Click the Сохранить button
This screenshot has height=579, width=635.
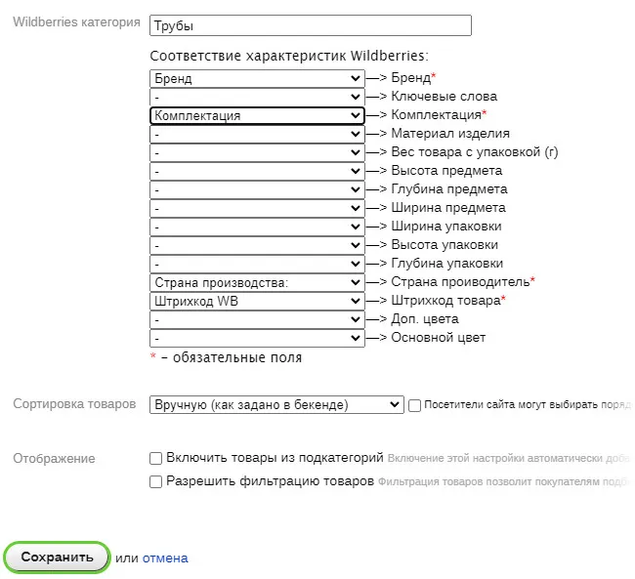pos(57,558)
